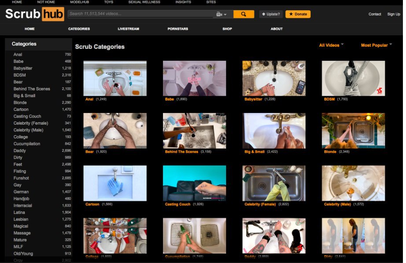Open INSIGHTS in the top bar

pos(183,2)
